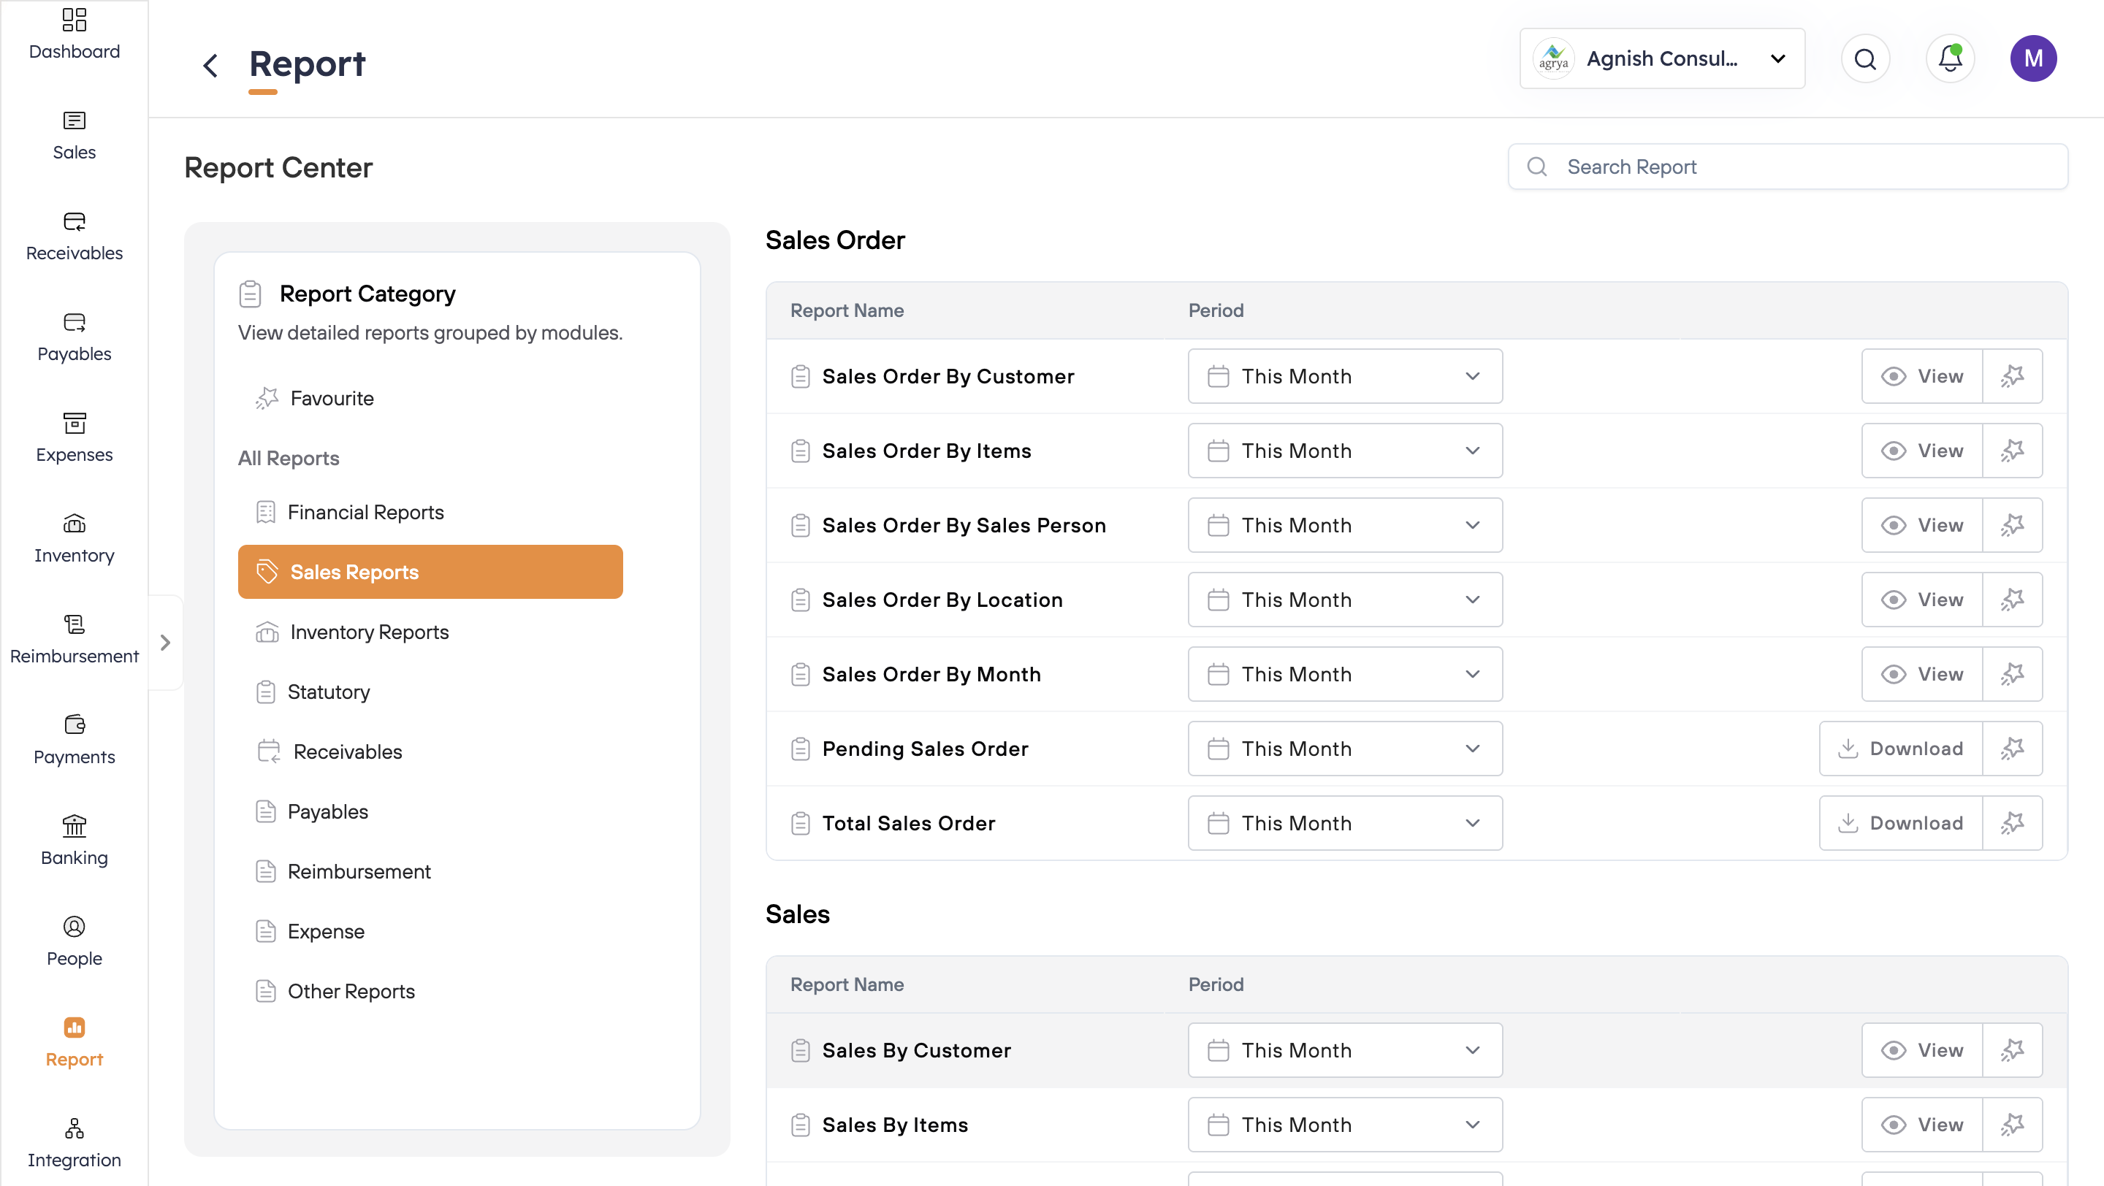View Sales Order By Location report

click(x=1921, y=600)
